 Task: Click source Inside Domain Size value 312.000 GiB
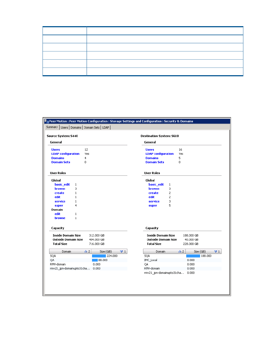click(97, 235)
